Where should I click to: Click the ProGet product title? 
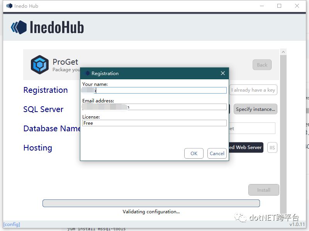coord(65,62)
